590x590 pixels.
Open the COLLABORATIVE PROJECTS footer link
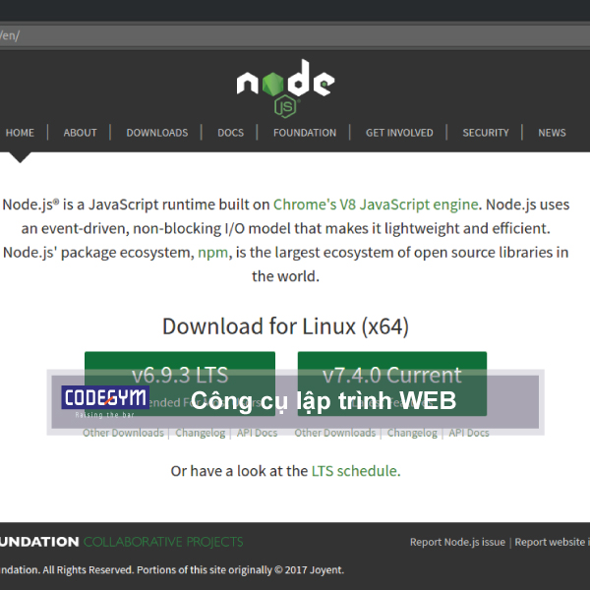tap(163, 542)
